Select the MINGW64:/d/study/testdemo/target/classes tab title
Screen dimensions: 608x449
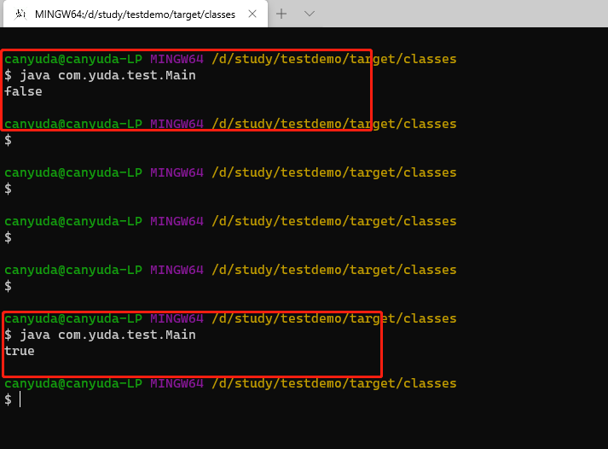135,15
